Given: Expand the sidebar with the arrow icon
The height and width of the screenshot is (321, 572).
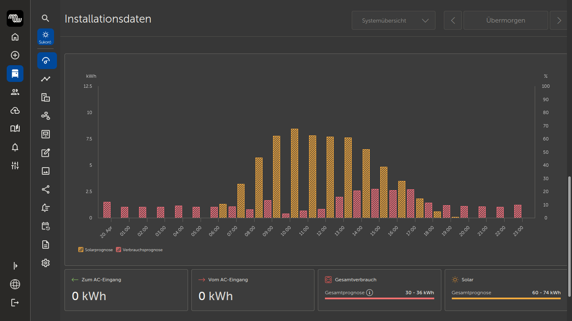Looking at the screenshot, I should coord(15,266).
